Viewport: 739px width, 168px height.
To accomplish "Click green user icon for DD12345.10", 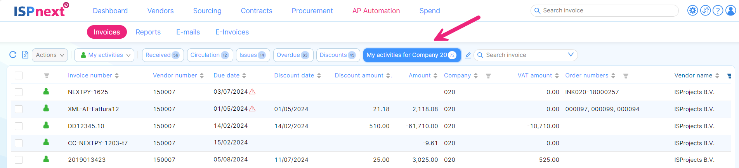I will 46,125.
